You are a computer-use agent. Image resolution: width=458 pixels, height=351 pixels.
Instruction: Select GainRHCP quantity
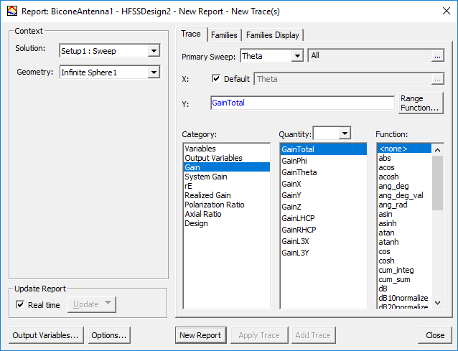323,230
